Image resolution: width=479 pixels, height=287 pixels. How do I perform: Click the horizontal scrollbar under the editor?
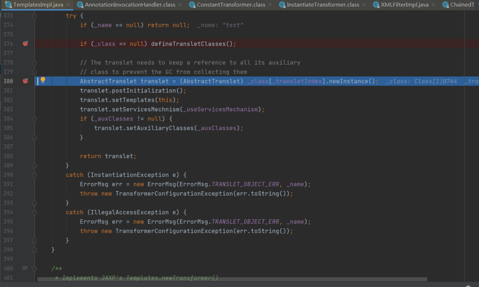(x=232, y=279)
